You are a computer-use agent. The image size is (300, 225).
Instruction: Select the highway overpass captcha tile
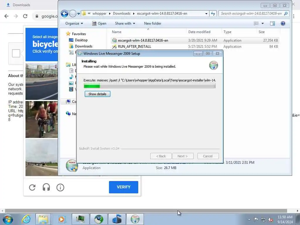point(42,157)
